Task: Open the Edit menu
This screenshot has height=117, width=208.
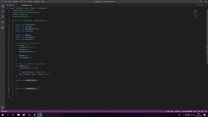Action: 9,2
